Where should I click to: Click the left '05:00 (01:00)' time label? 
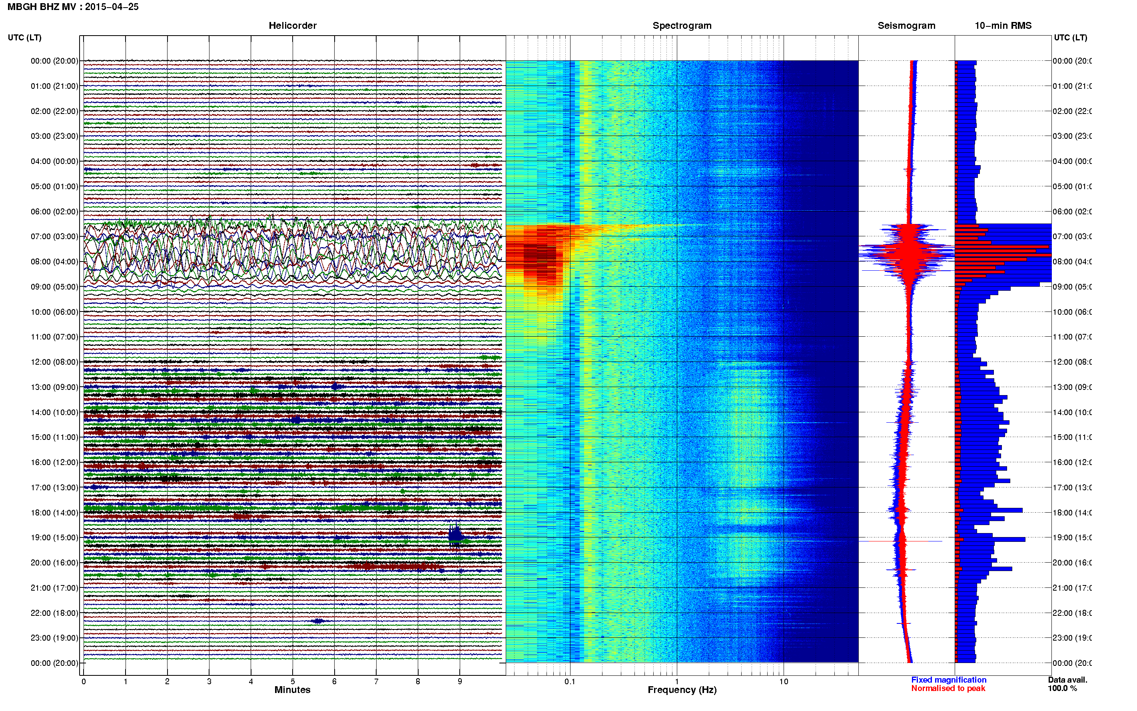[x=54, y=187]
